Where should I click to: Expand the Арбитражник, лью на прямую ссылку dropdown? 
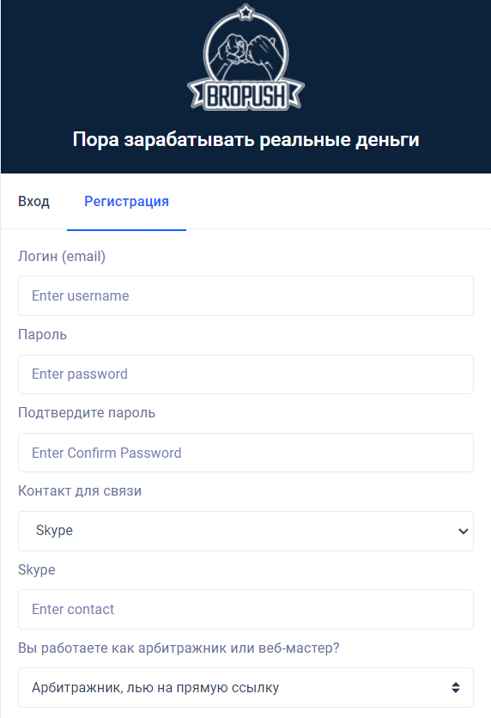point(245,687)
